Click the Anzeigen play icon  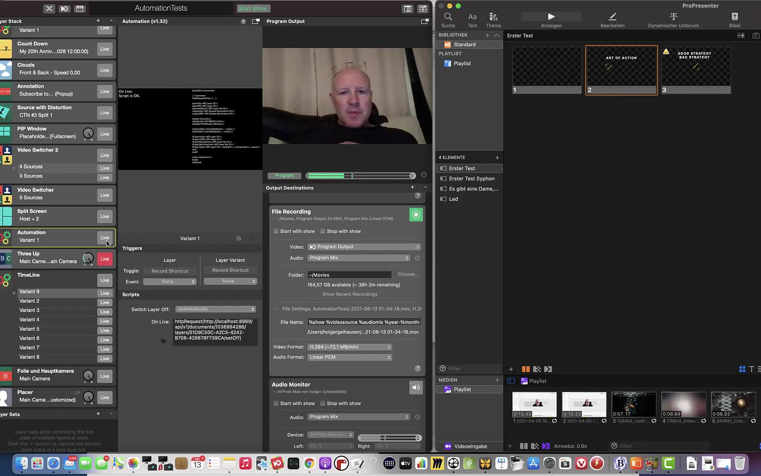pyautogui.click(x=551, y=17)
